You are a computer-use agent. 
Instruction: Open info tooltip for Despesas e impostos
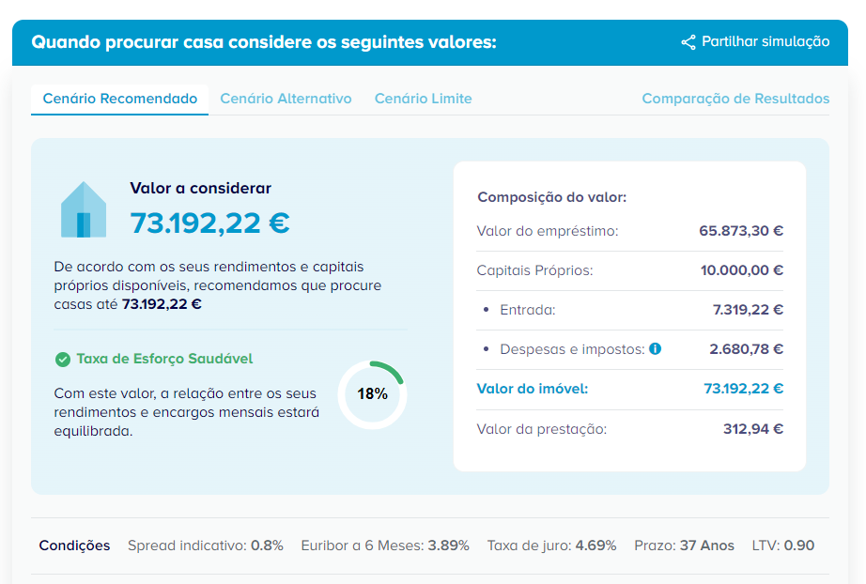tap(656, 348)
